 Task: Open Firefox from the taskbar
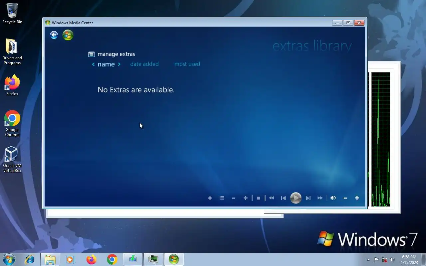click(x=91, y=259)
